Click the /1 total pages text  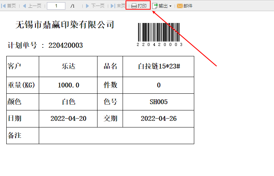coord(72,6)
